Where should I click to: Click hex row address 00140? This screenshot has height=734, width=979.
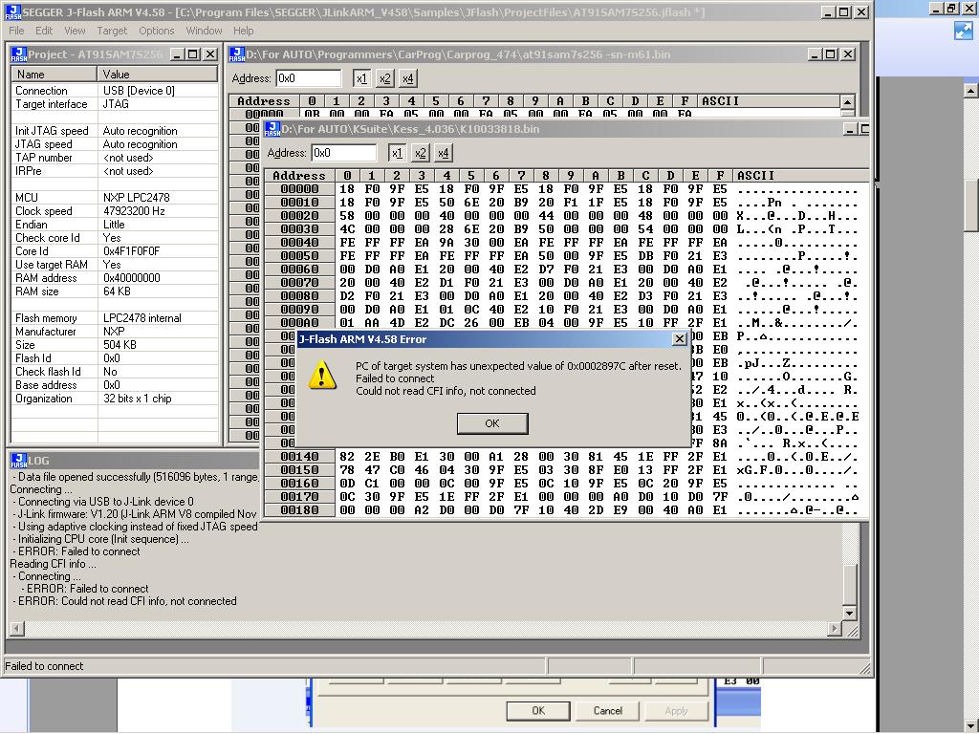coord(299,457)
